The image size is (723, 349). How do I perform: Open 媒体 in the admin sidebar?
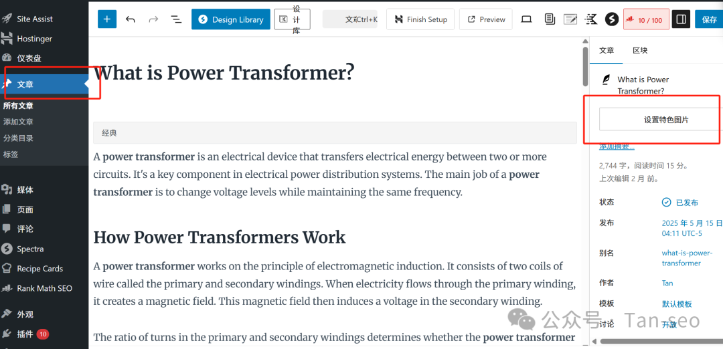point(25,190)
